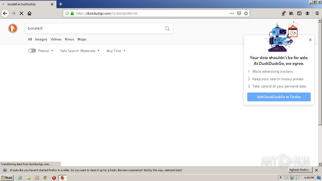
Task: Bookmark this page with the star
Action: (246, 13)
